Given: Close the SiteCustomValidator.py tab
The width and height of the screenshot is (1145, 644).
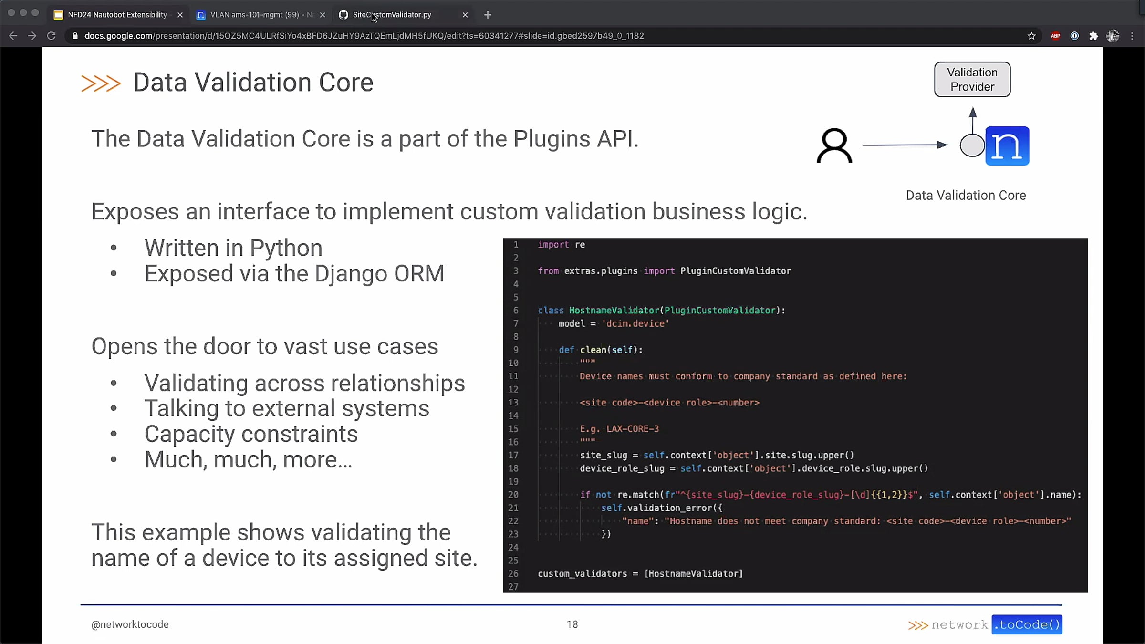Looking at the screenshot, I should [x=465, y=15].
